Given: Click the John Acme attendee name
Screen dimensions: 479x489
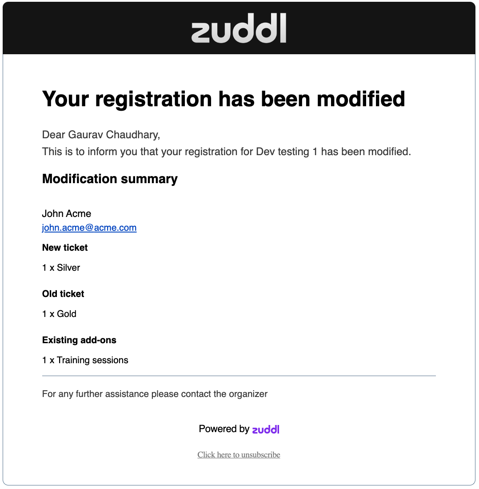Looking at the screenshot, I should click(67, 214).
